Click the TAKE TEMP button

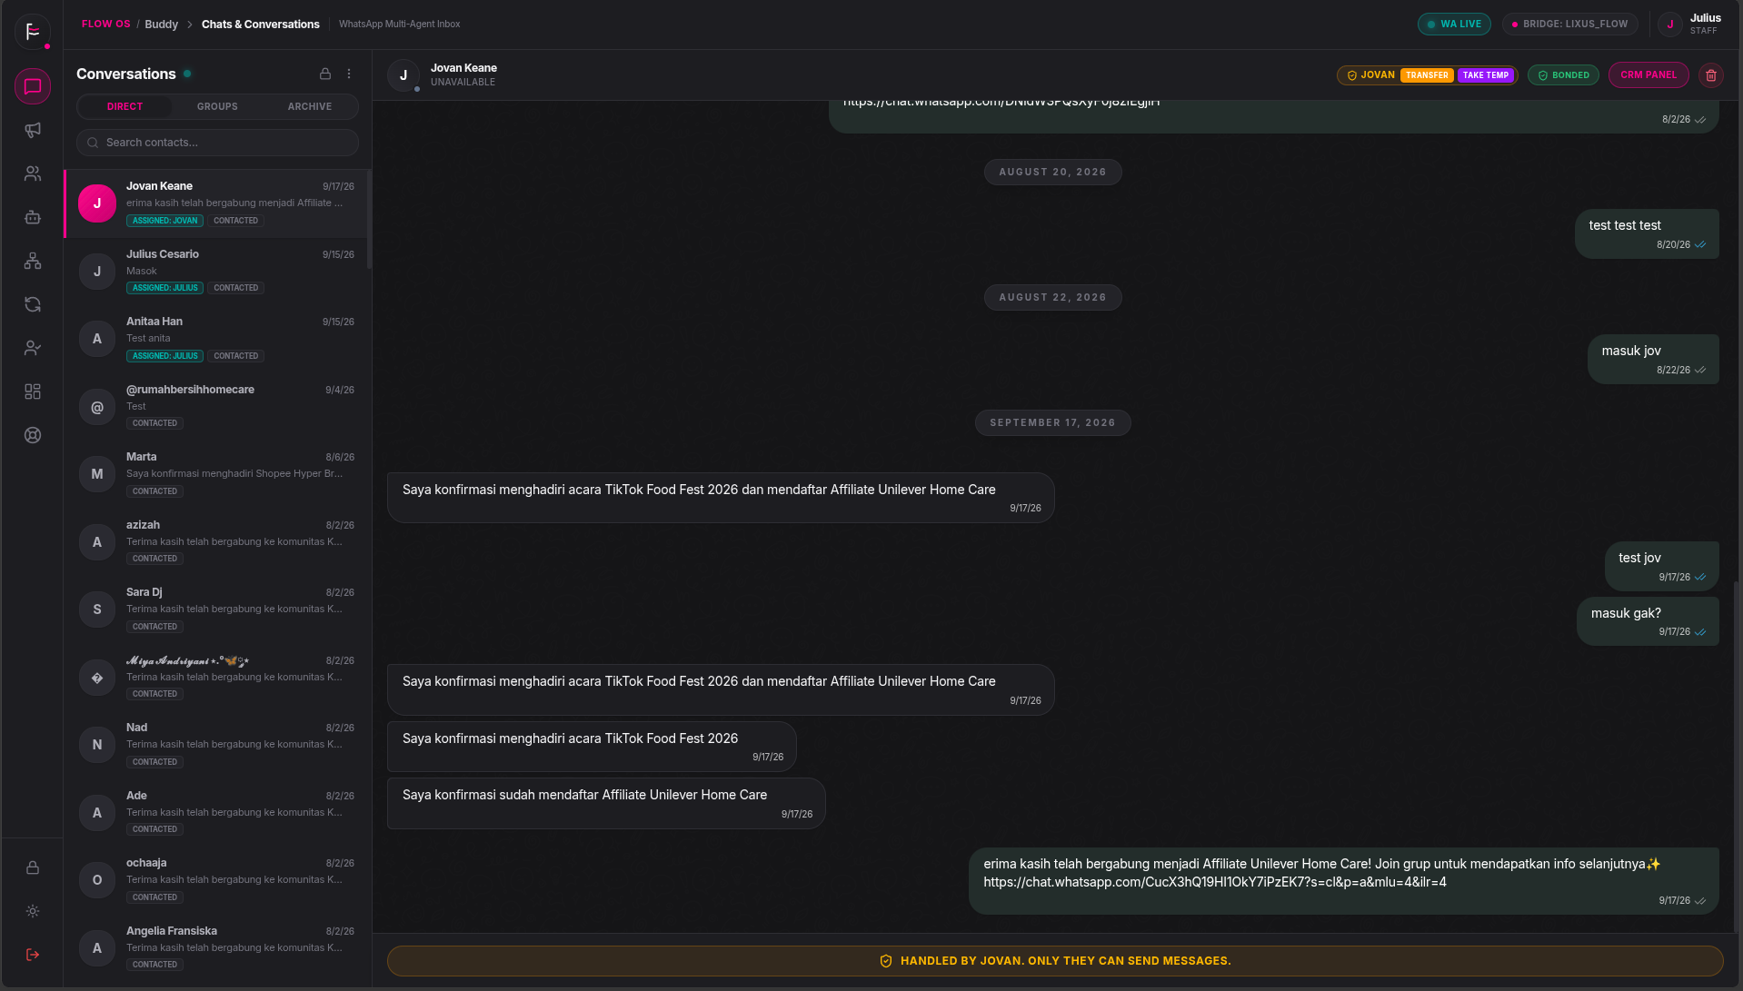click(1486, 75)
